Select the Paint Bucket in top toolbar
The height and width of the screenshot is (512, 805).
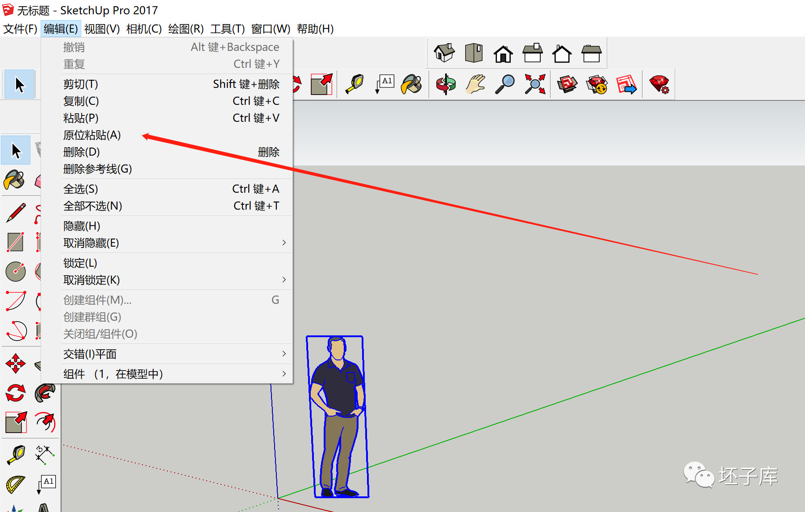pos(412,84)
